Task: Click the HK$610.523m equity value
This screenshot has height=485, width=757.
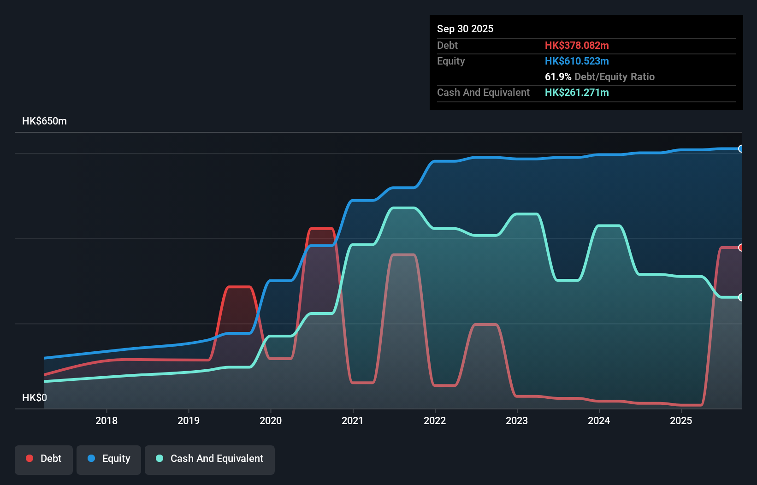Action: [577, 61]
